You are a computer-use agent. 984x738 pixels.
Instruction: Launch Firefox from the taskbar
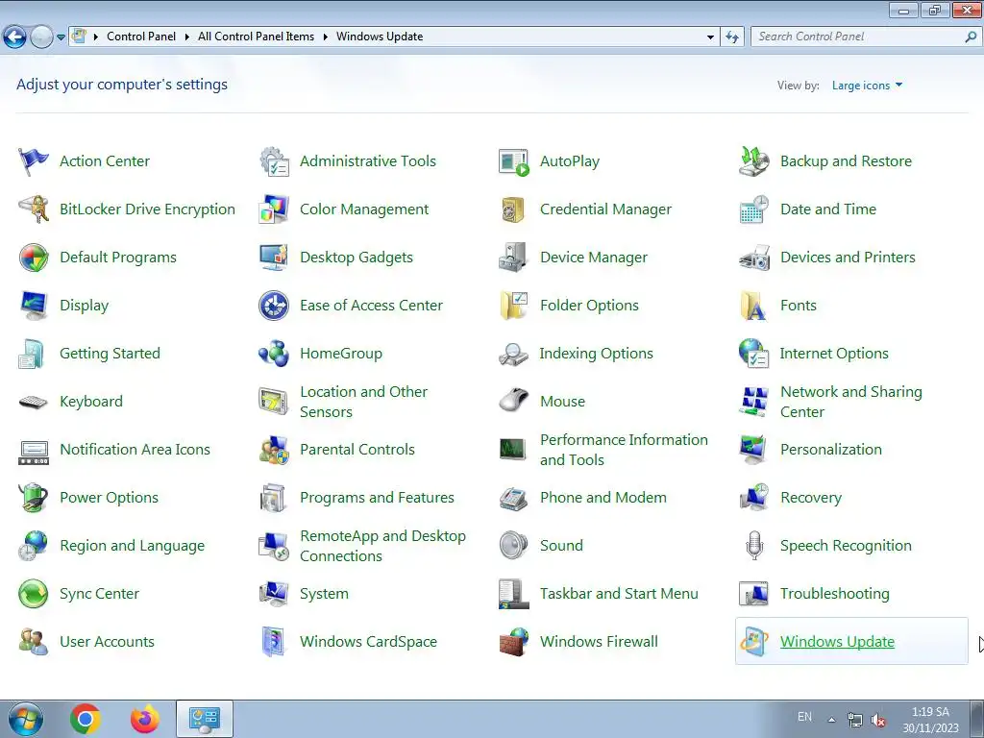[145, 719]
